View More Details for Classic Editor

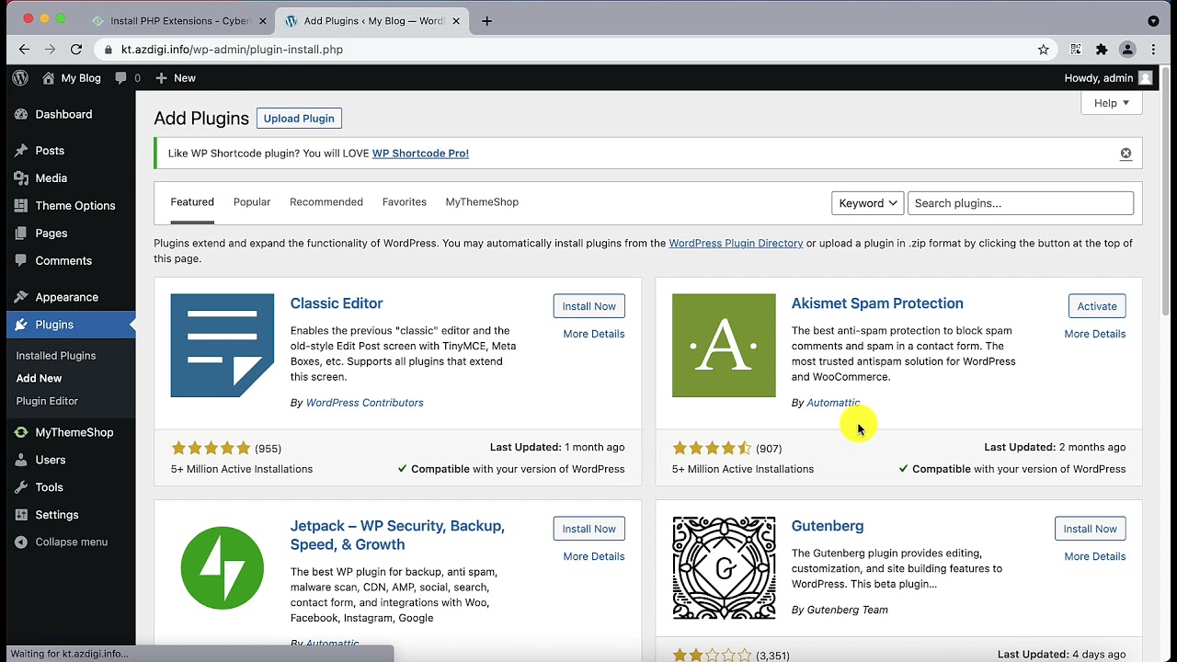point(594,334)
